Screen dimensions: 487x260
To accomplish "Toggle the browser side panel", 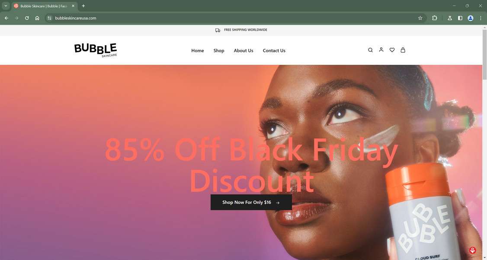I will pyautogui.click(x=460, y=18).
